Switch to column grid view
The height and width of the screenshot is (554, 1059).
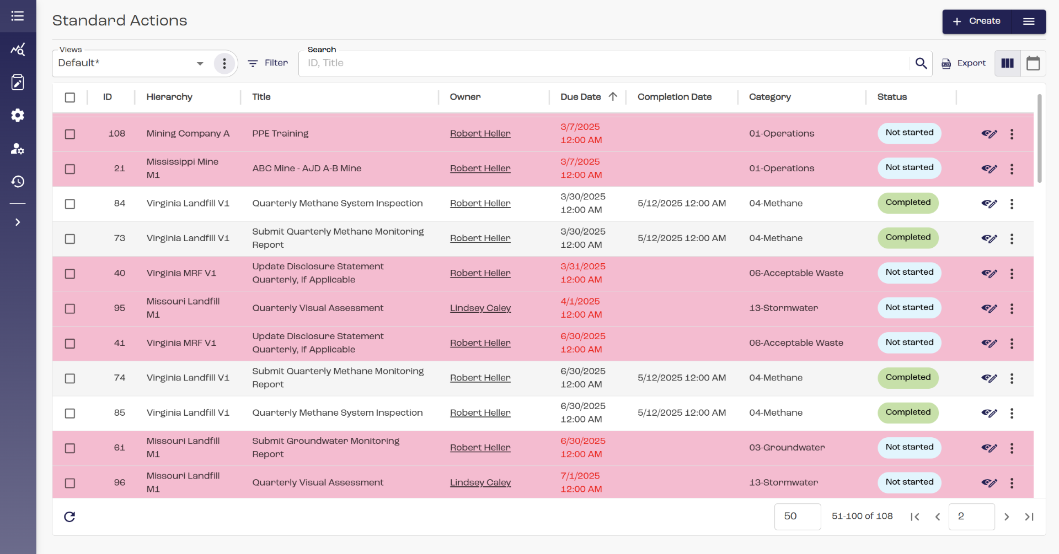click(1008, 63)
